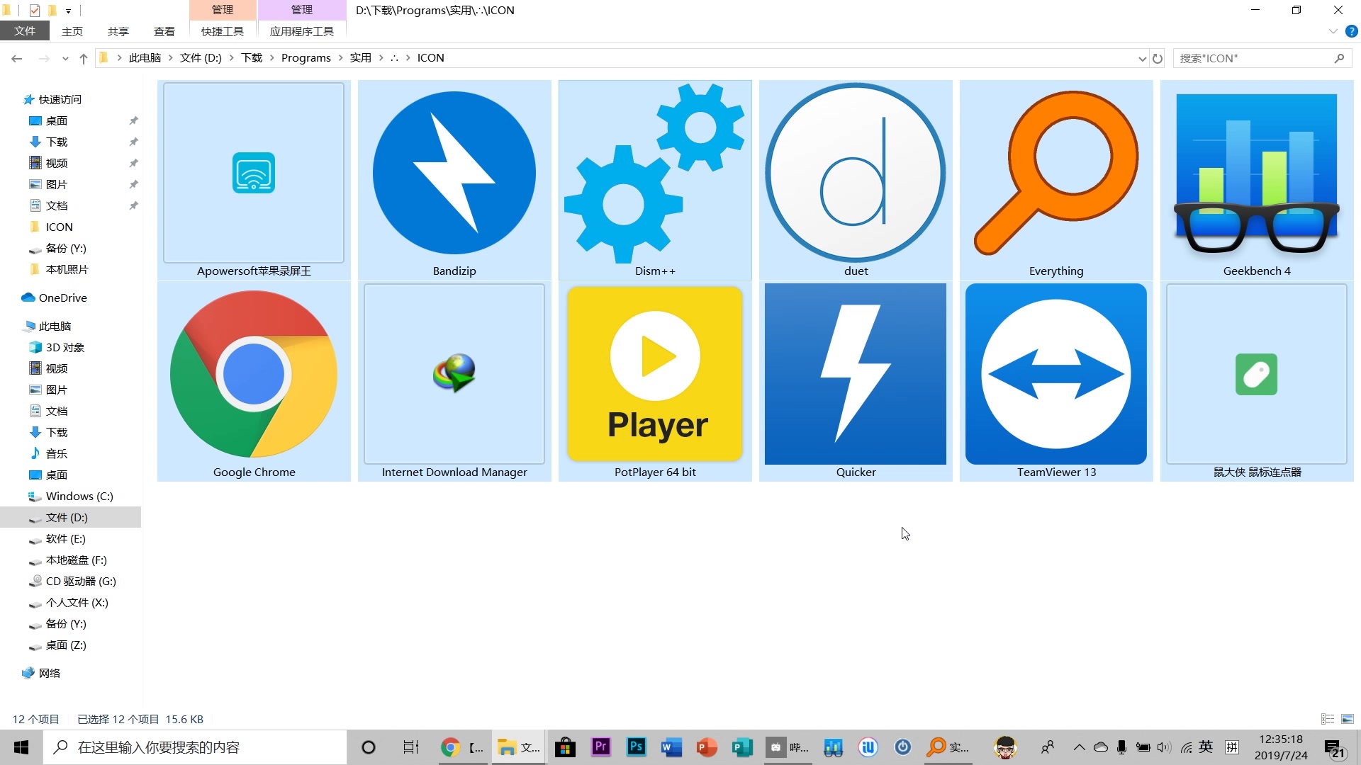
Task: Open the notification action center
Action: 1335,748
